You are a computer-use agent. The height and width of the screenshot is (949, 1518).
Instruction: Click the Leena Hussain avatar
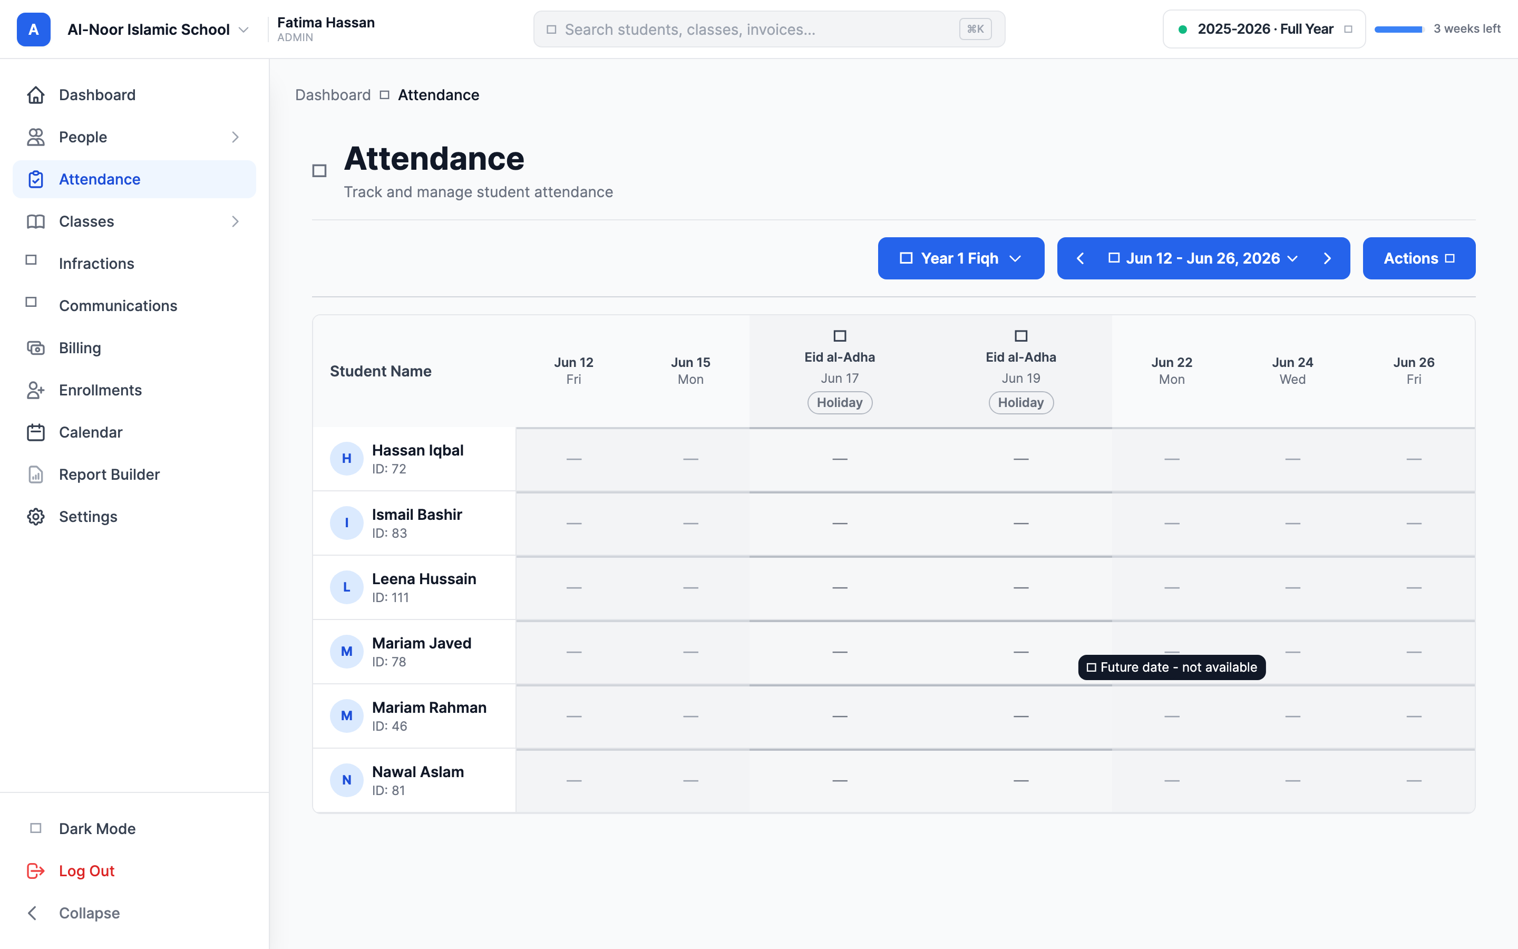click(x=346, y=587)
